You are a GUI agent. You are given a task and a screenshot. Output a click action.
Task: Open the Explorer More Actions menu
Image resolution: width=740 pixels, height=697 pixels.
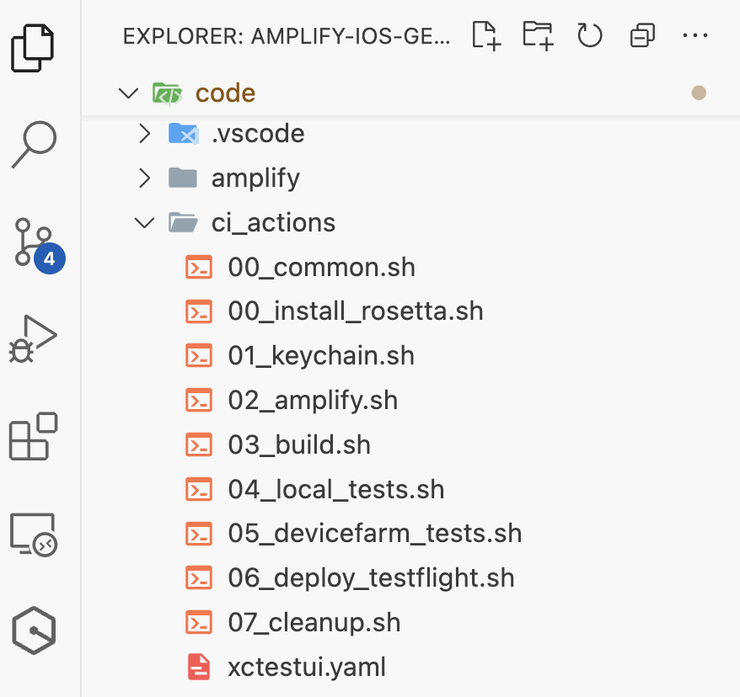(695, 35)
